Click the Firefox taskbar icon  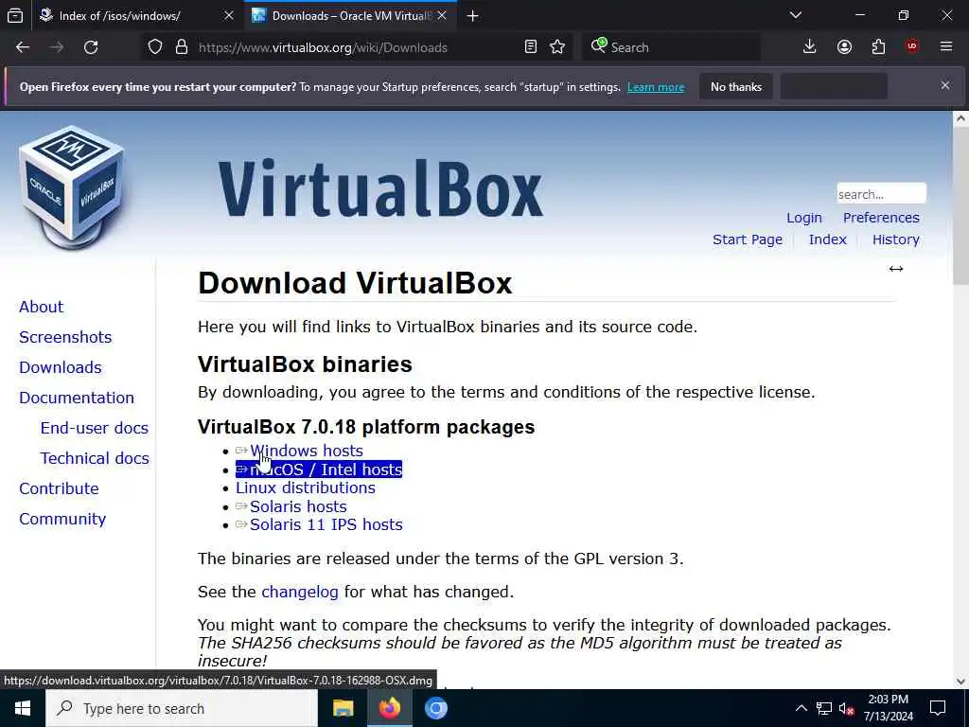coord(389,708)
